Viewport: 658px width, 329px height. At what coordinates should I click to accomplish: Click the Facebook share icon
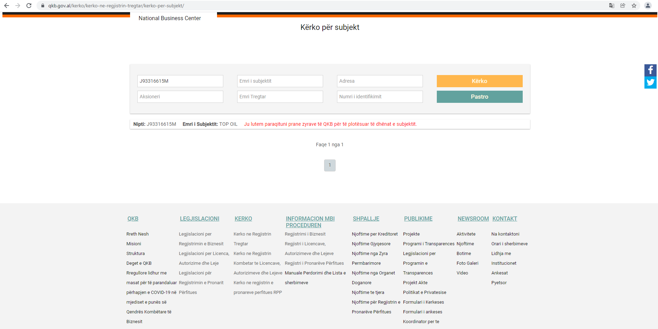point(650,70)
